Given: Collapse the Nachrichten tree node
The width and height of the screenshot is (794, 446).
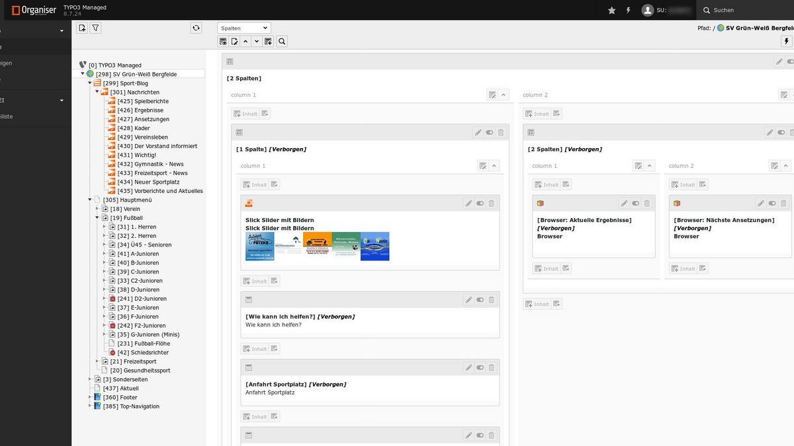Looking at the screenshot, I should tap(97, 92).
